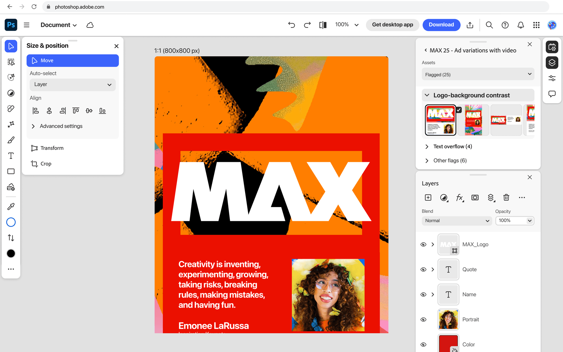Open more tools ellipsis in toolbar

(x=11, y=269)
